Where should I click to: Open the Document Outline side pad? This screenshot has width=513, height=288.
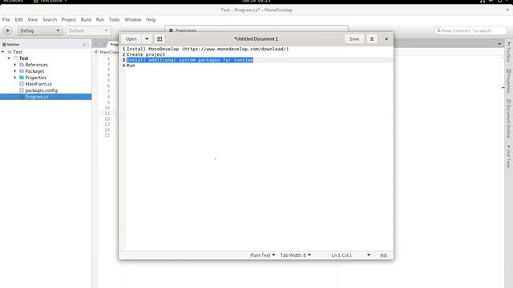point(509,119)
